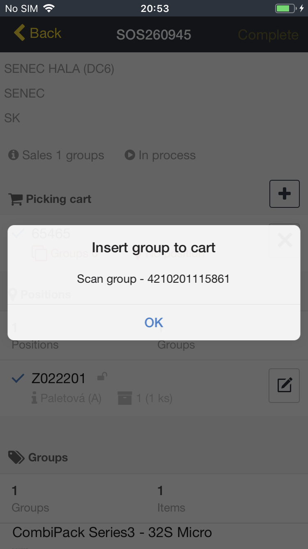Viewport: 308px width, 549px height.
Task: Tap the order title SOS260945
Action: [x=154, y=35]
